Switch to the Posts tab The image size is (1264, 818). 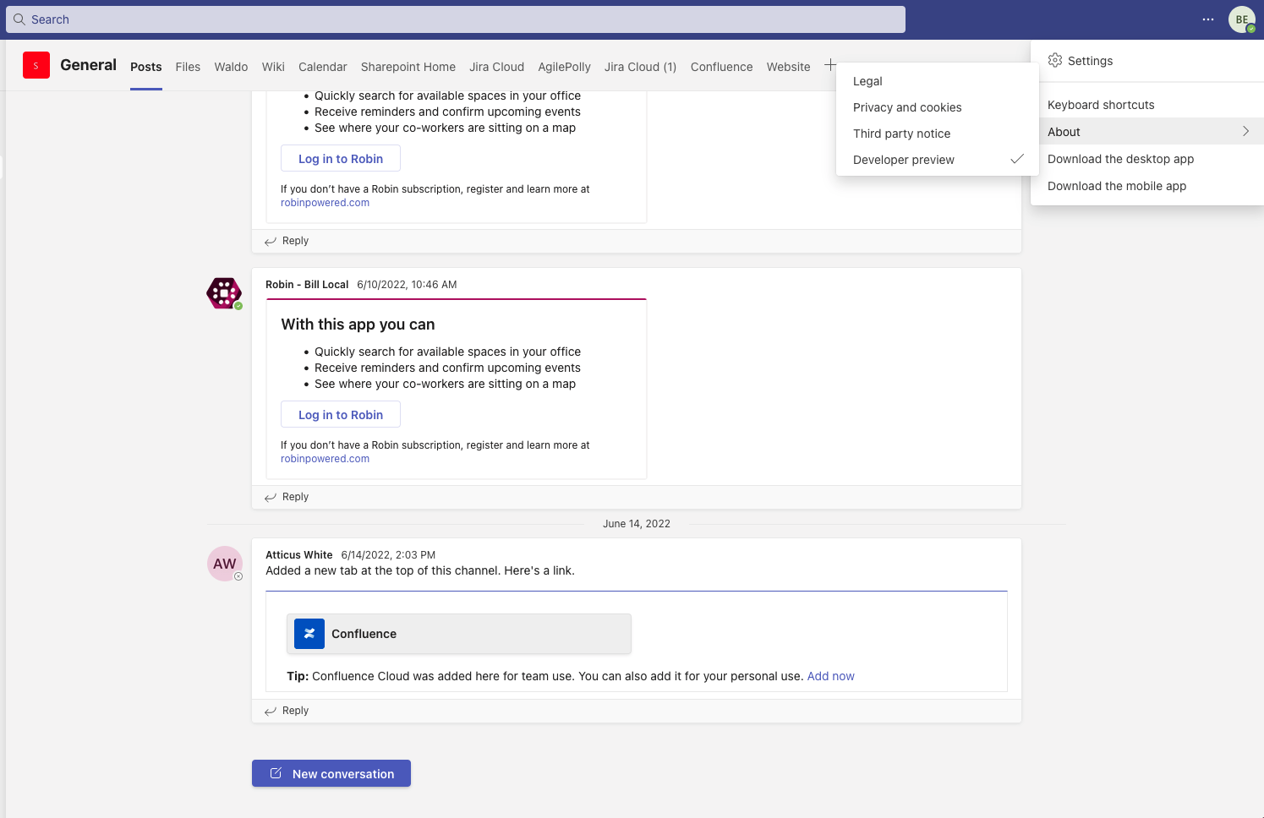pos(145,67)
